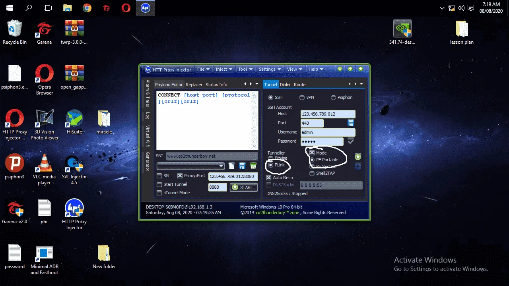This screenshot has width=509, height=286.
Task: Click the checkmark icon next to the Password field
Action: [350, 141]
